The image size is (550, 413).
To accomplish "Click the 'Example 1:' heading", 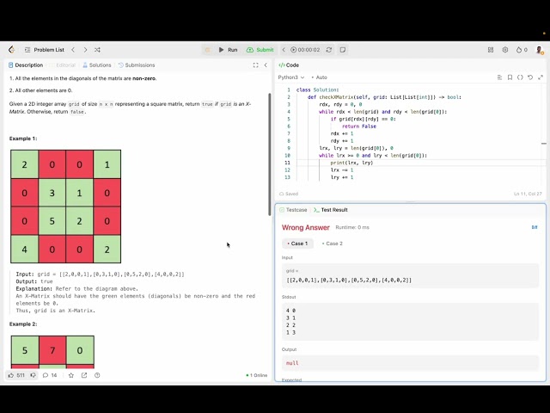I will pos(23,139).
